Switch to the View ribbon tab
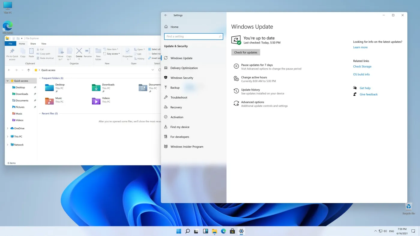420x236 pixels. pyautogui.click(x=44, y=44)
